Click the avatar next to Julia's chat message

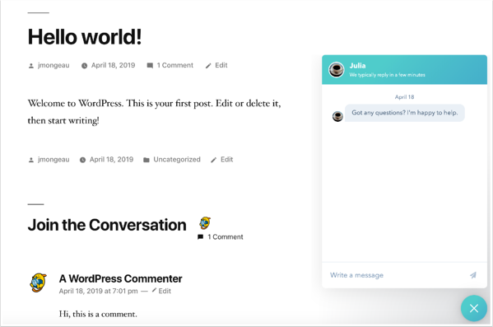tap(337, 116)
